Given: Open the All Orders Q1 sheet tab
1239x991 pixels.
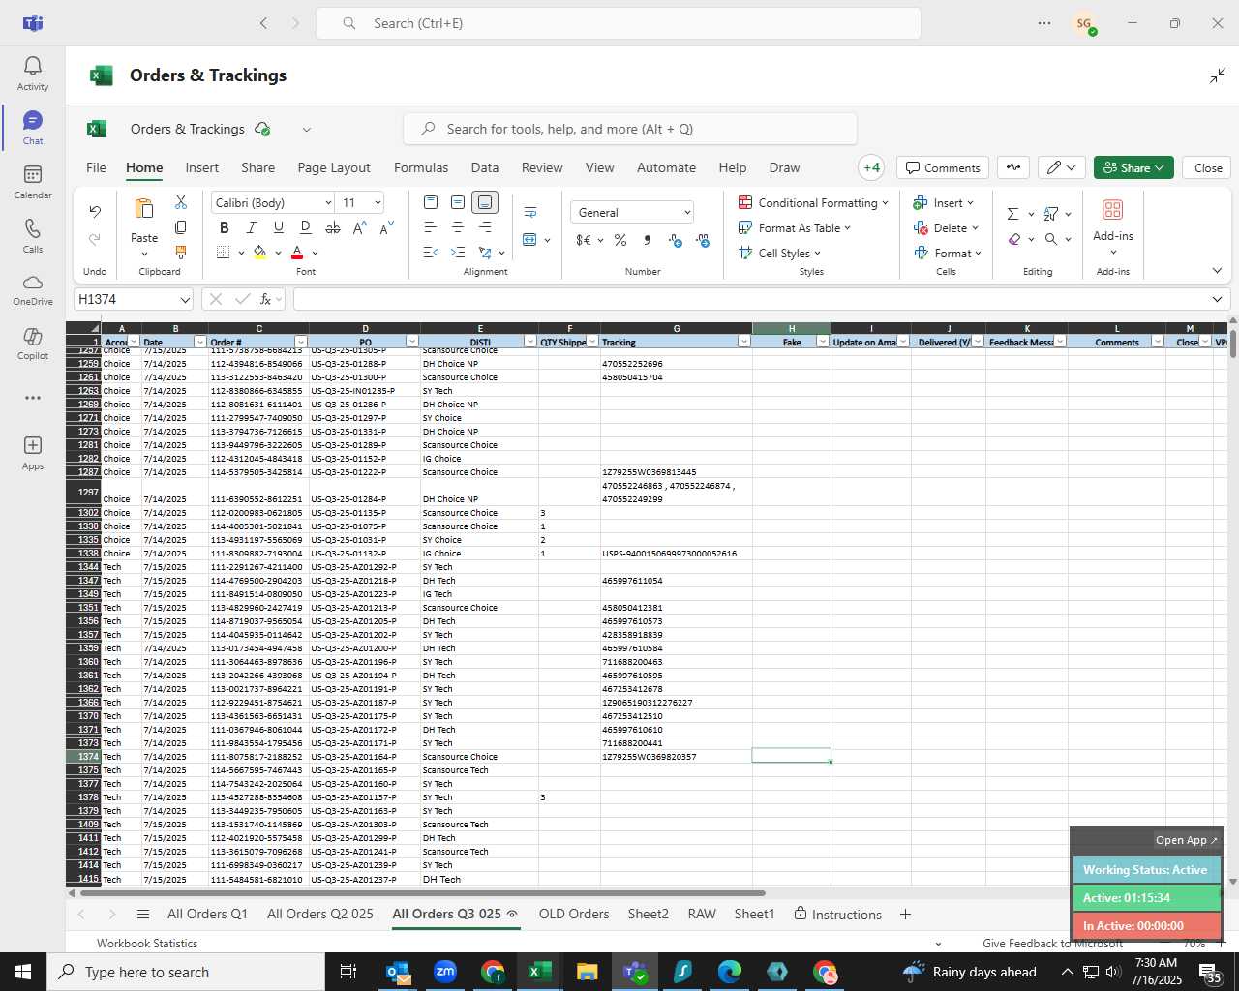Looking at the screenshot, I should [207, 914].
